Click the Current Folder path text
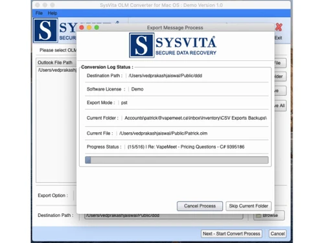 pyautogui.click(x=196, y=118)
